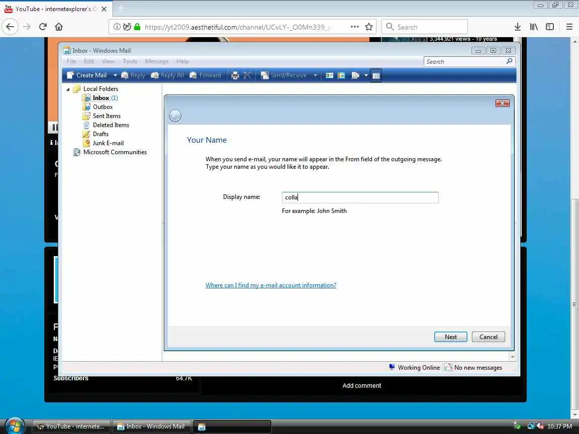The image size is (579, 434).
Task: Click the No new messages status entry
Action: click(x=473, y=368)
